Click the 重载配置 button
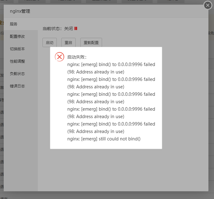The width and height of the screenshot is (214, 199). coord(91,42)
